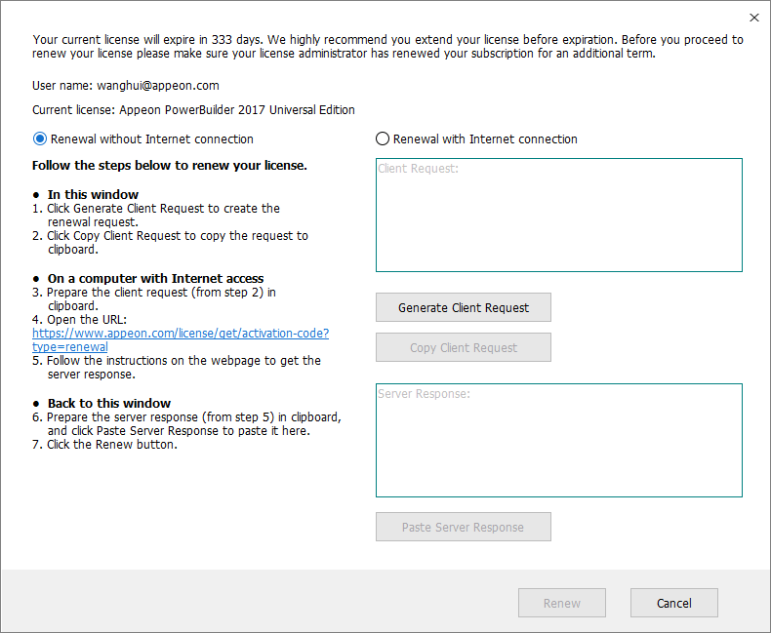Click the 'In this window' bullet heading
Screen dimensions: 771x633
[93, 194]
